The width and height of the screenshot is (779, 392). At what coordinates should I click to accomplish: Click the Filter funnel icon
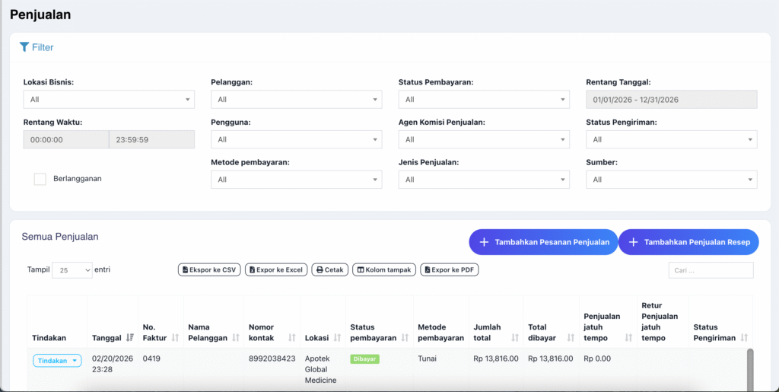tap(24, 47)
